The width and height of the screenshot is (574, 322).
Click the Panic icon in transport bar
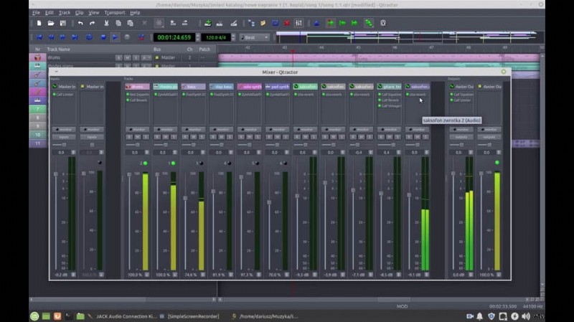(141, 37)
